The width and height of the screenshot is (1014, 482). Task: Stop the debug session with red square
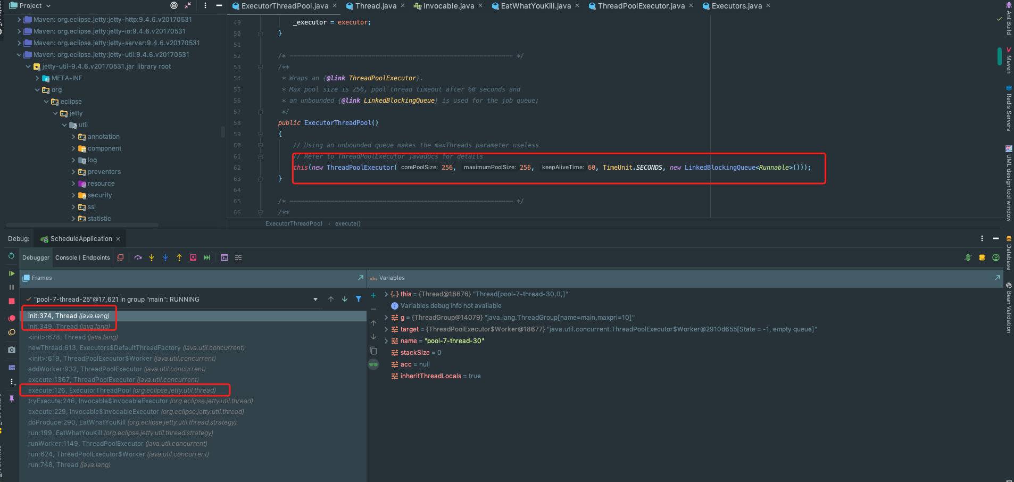pyautogui.click(x=12, y=301)
